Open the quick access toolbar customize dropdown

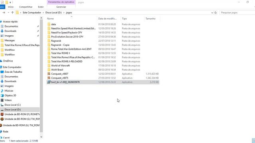click(10, 2)
